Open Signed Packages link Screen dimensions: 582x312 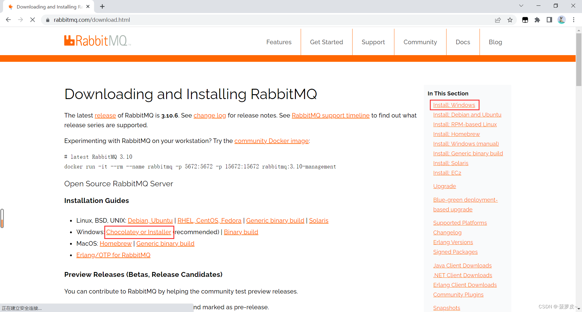(x=455, y=252)
